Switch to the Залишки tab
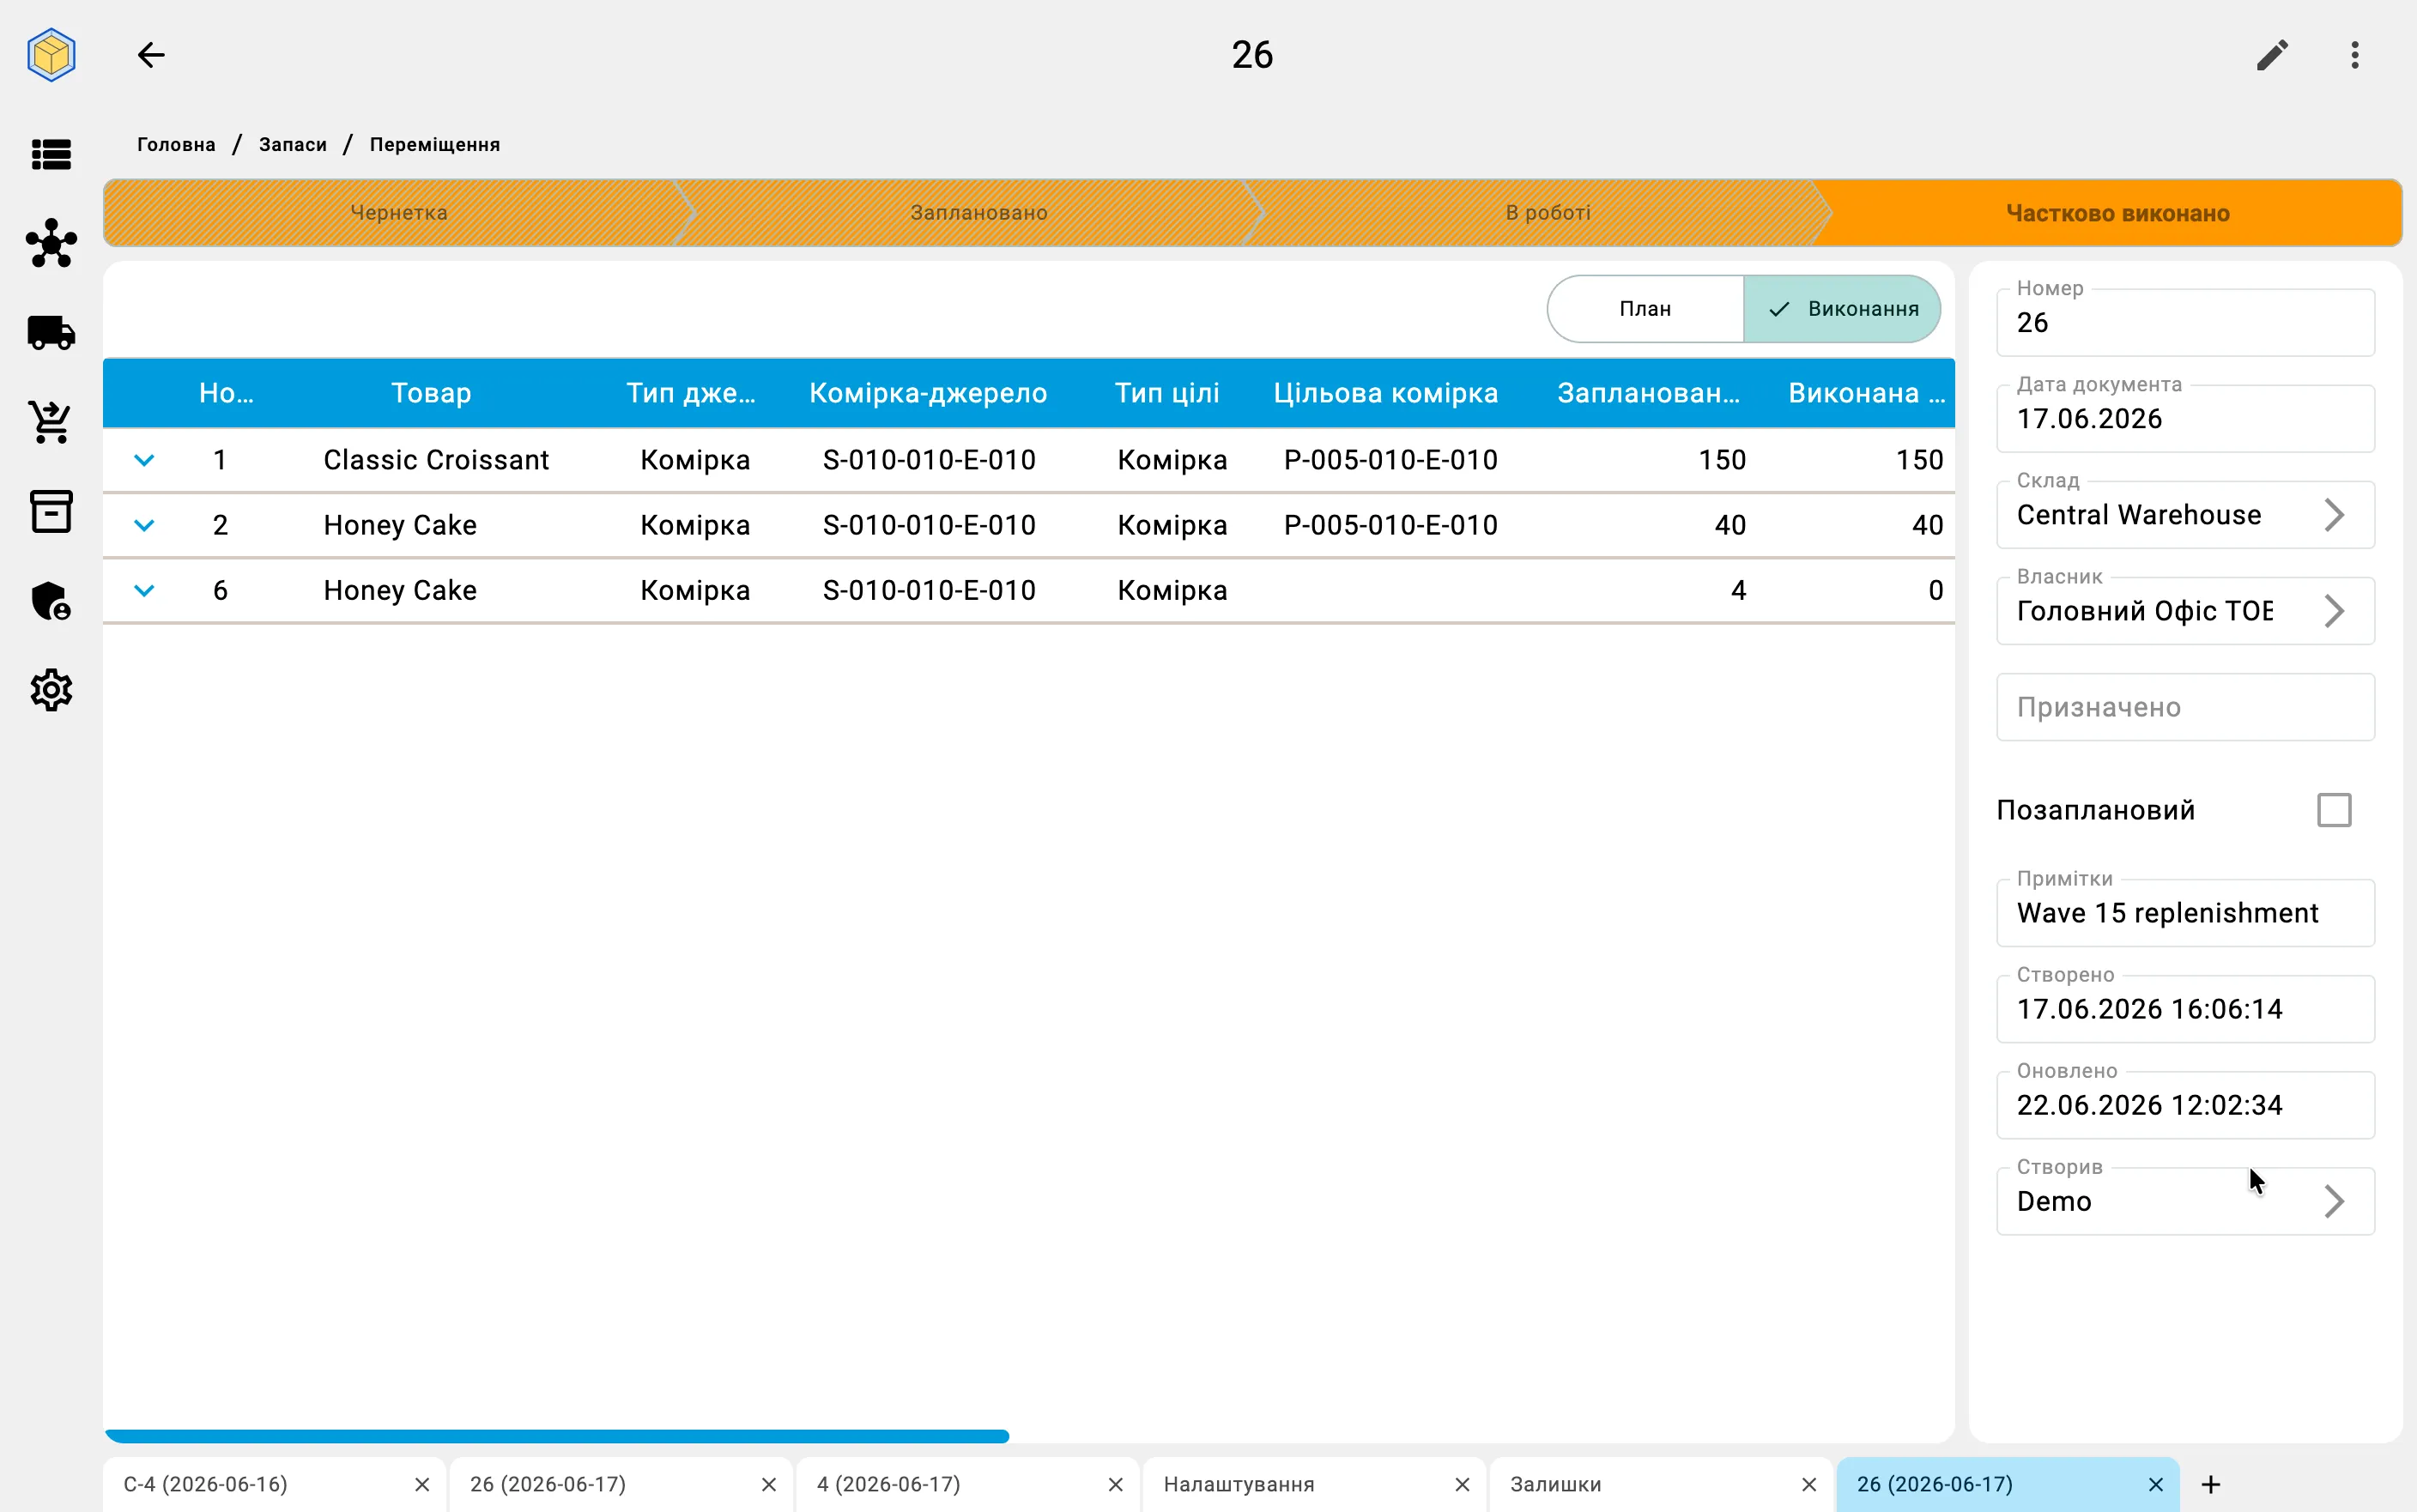 [1556, 1484]
